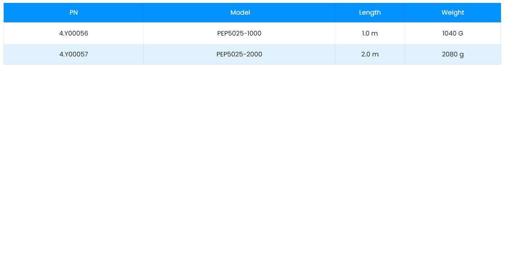Screen dimensions: 505x269
Task: Click part number 4.Y00057
Action: coord(73,54)
